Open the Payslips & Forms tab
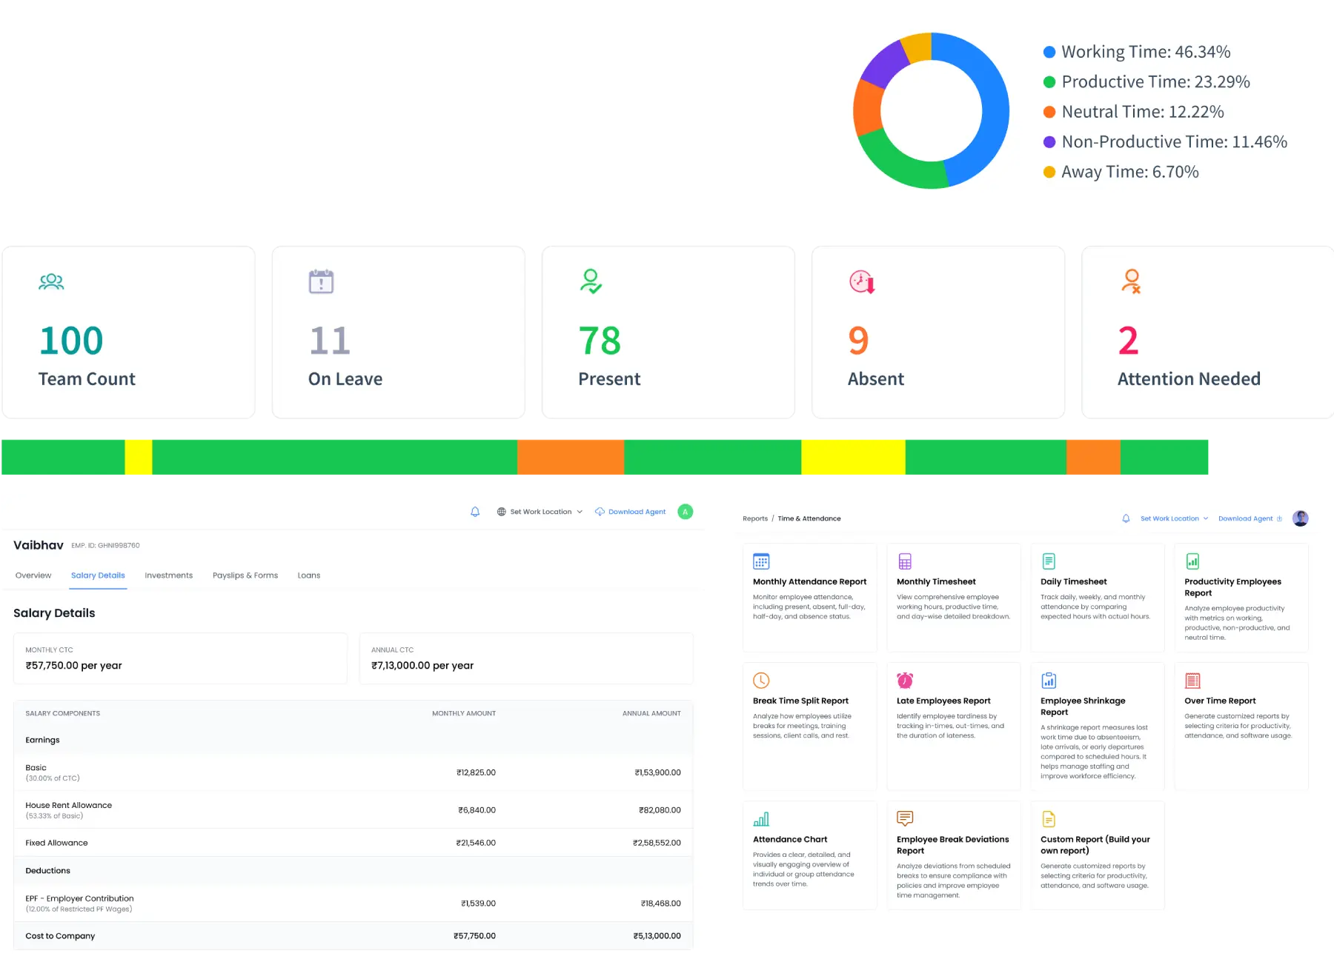 coord(245,575)
